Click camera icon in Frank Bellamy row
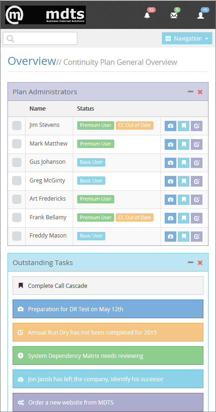The image size is (216, 412). (x=171, y=218)
